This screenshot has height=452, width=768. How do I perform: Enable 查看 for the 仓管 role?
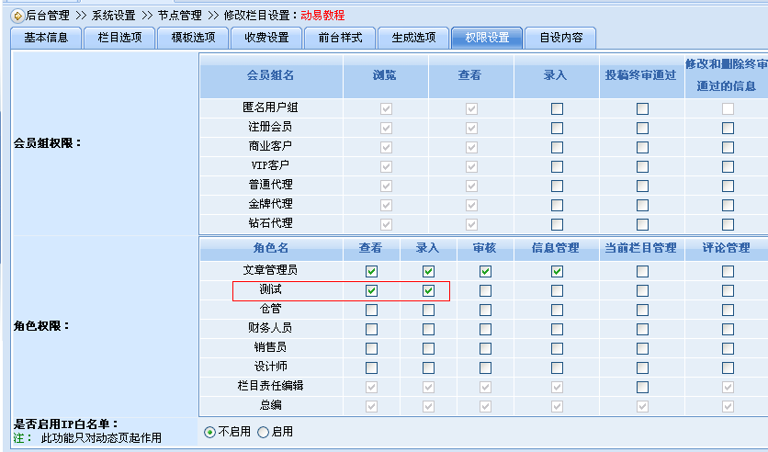[371, 311]
